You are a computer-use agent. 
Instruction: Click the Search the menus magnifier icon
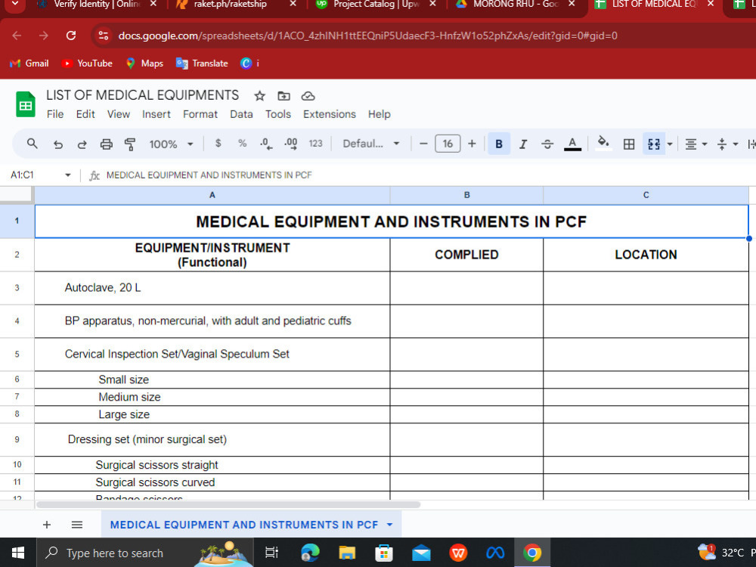(x=33, y=144)
